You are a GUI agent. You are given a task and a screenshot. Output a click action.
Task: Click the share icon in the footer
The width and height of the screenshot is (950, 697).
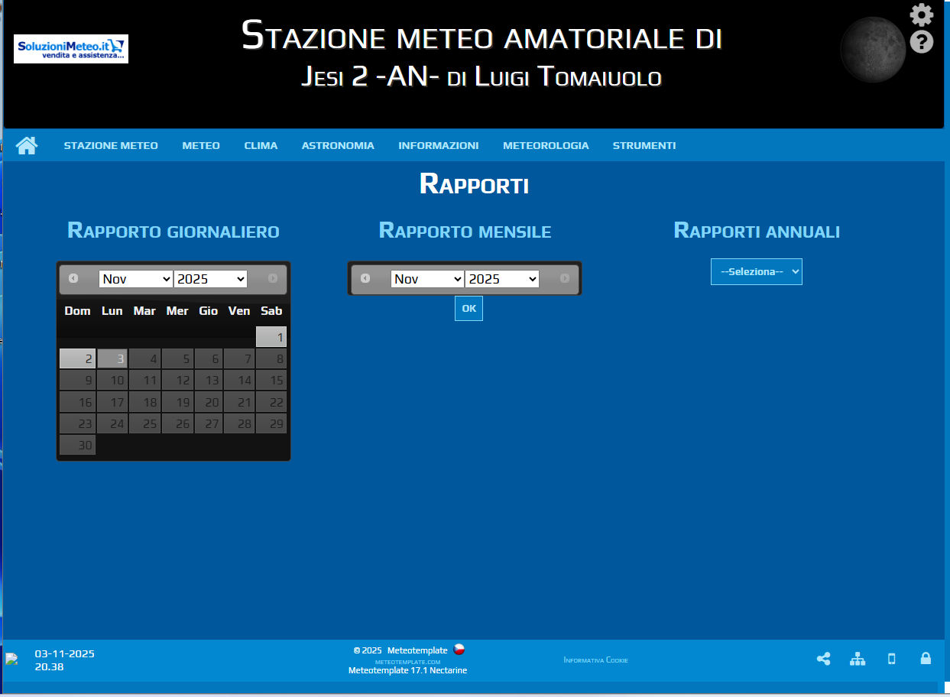[823, 659]
